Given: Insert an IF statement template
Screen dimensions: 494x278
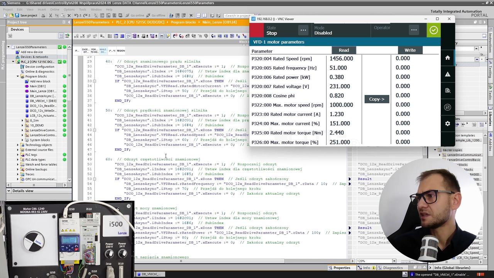Looking at the screenshot, I should [77, 51].
